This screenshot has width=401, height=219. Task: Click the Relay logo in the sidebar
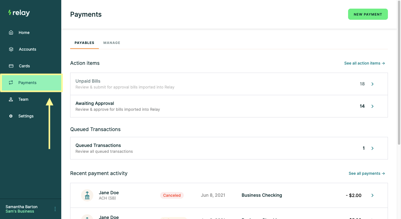coord(18,13)
